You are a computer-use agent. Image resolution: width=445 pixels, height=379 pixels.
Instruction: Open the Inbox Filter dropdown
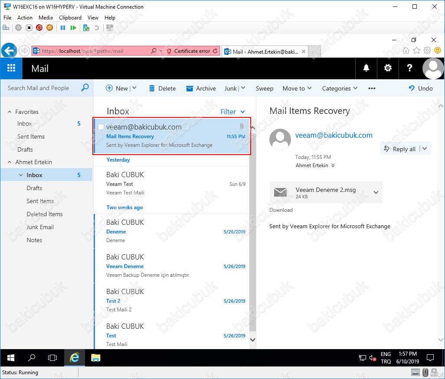tap(233, 112)
